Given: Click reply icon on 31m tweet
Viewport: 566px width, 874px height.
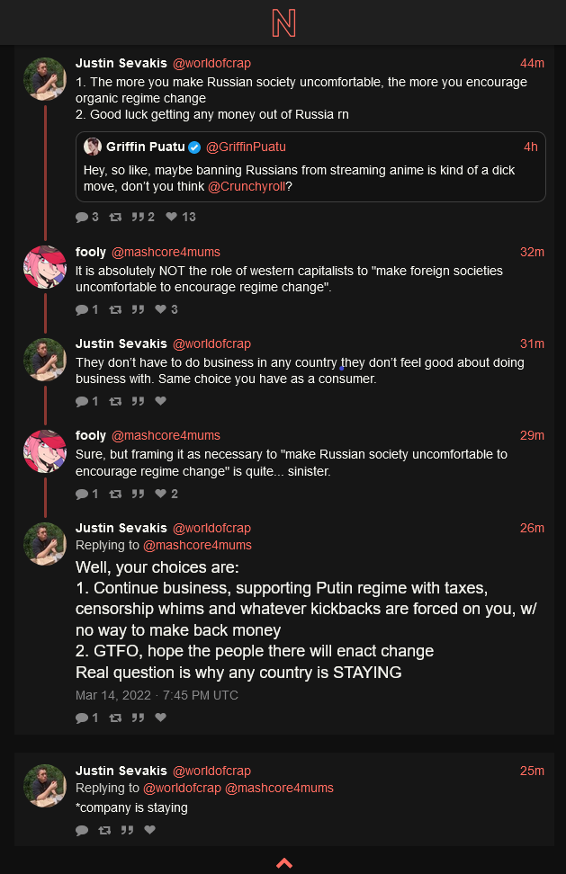Looking at the screenshot, I should coord(82,401).
